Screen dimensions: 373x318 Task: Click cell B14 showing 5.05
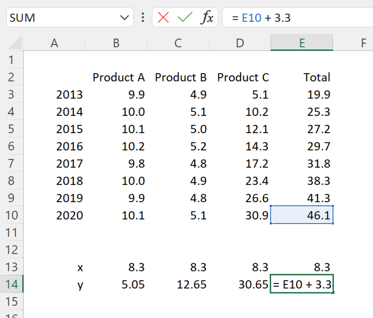pyautogui.click(x=116, y=284)
